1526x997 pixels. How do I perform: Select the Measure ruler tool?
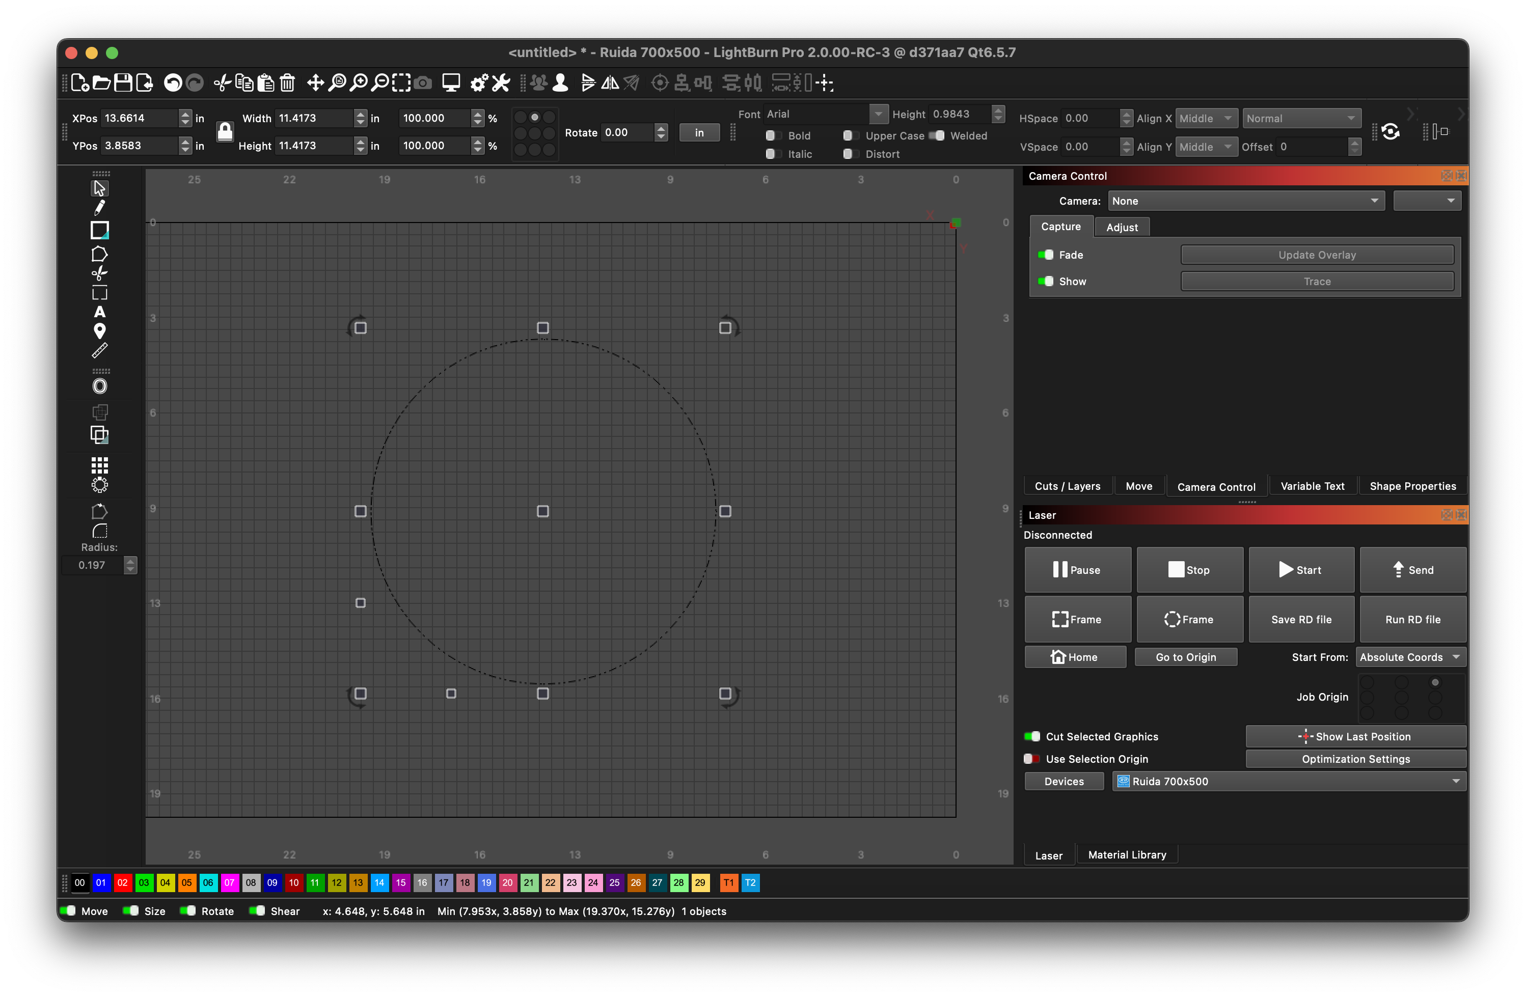point(99,351)
